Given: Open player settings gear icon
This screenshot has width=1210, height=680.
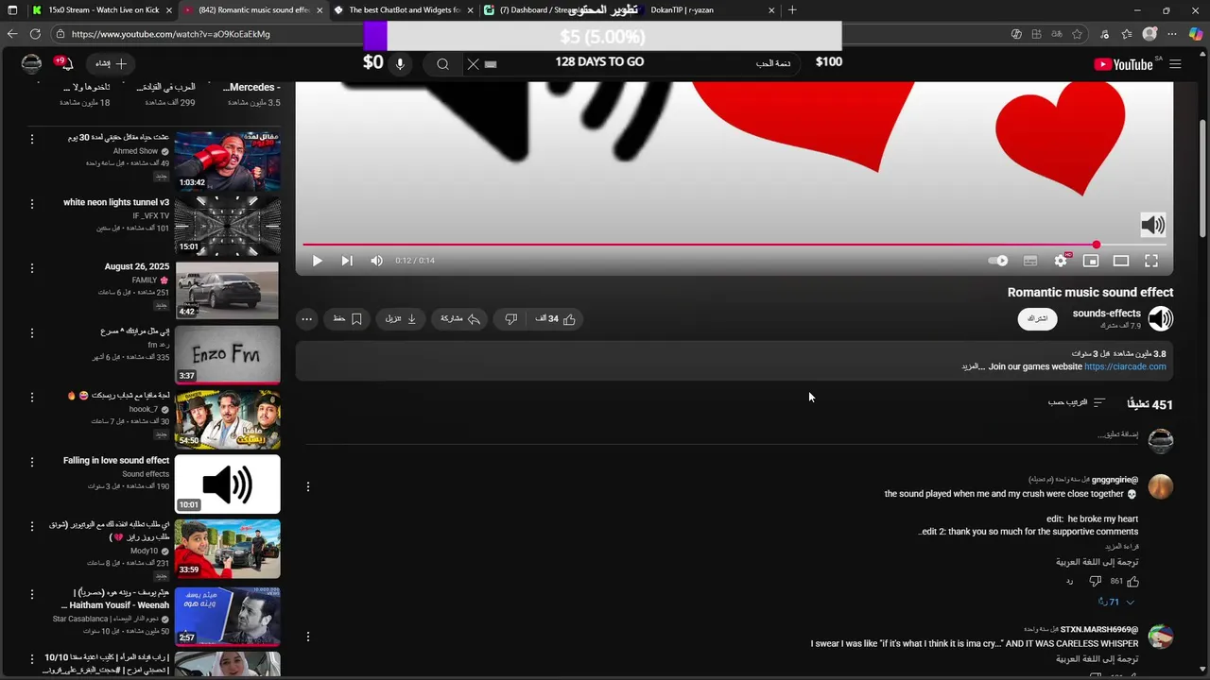Looking at the screenshot, I should pyautogui.click(x=1061, y=261).
